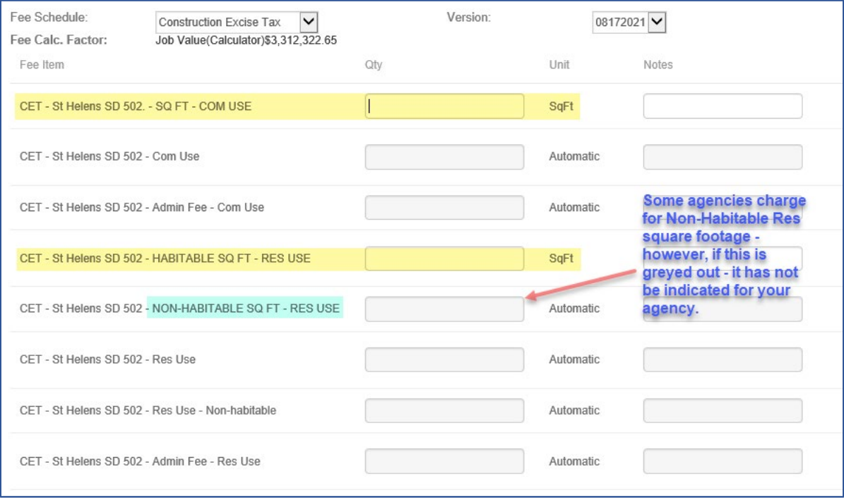Click Qty field for Admin Fee - Com Use
The image size is (844, 498).
[x=444, y=208]
